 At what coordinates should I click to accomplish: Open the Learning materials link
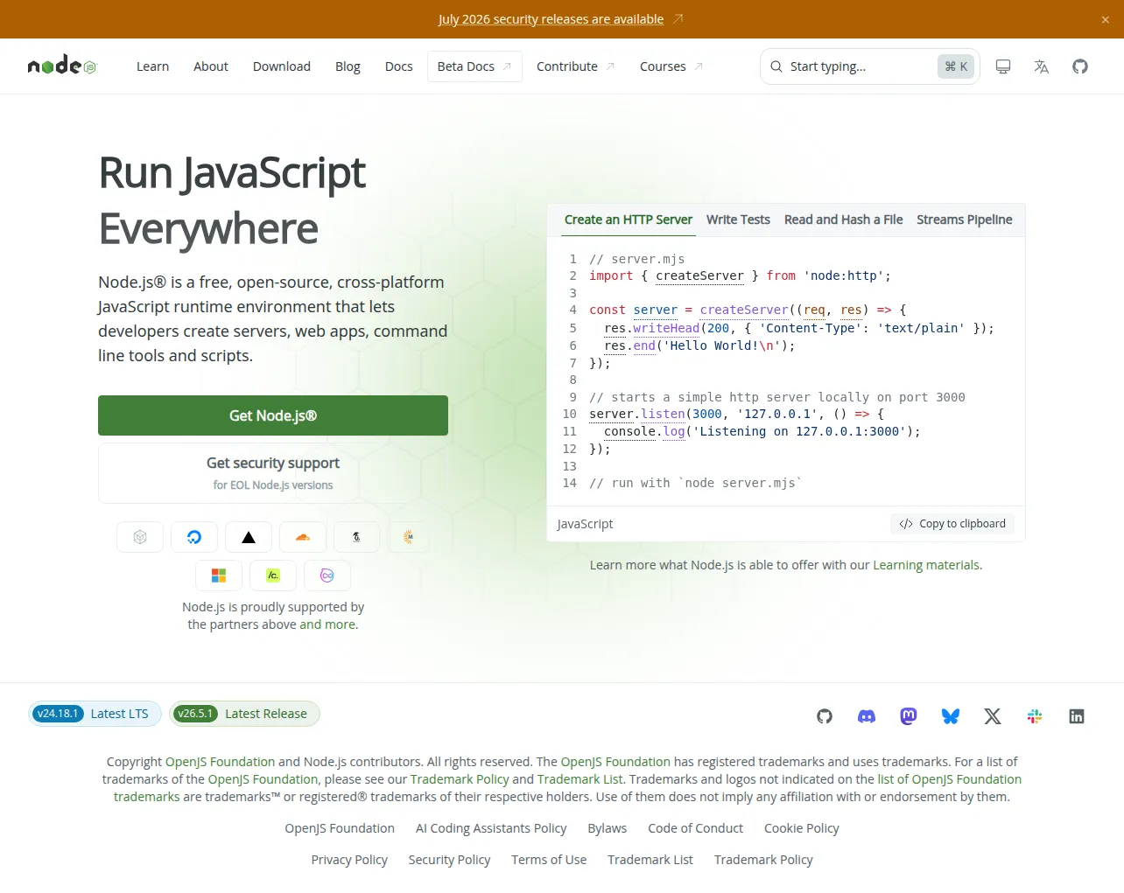(x=926, y=565)
